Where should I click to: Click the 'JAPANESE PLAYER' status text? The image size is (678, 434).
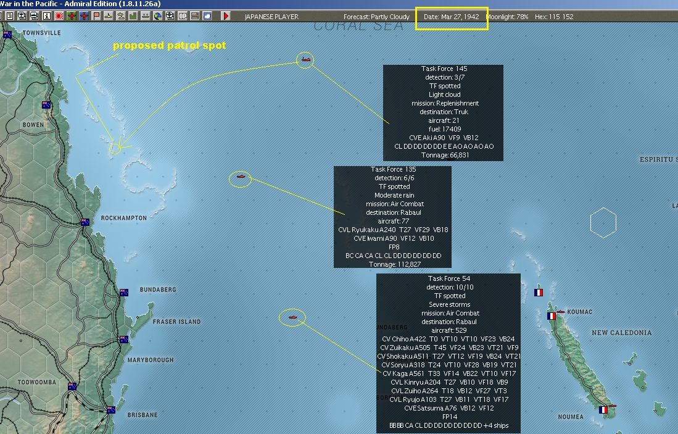271,17
